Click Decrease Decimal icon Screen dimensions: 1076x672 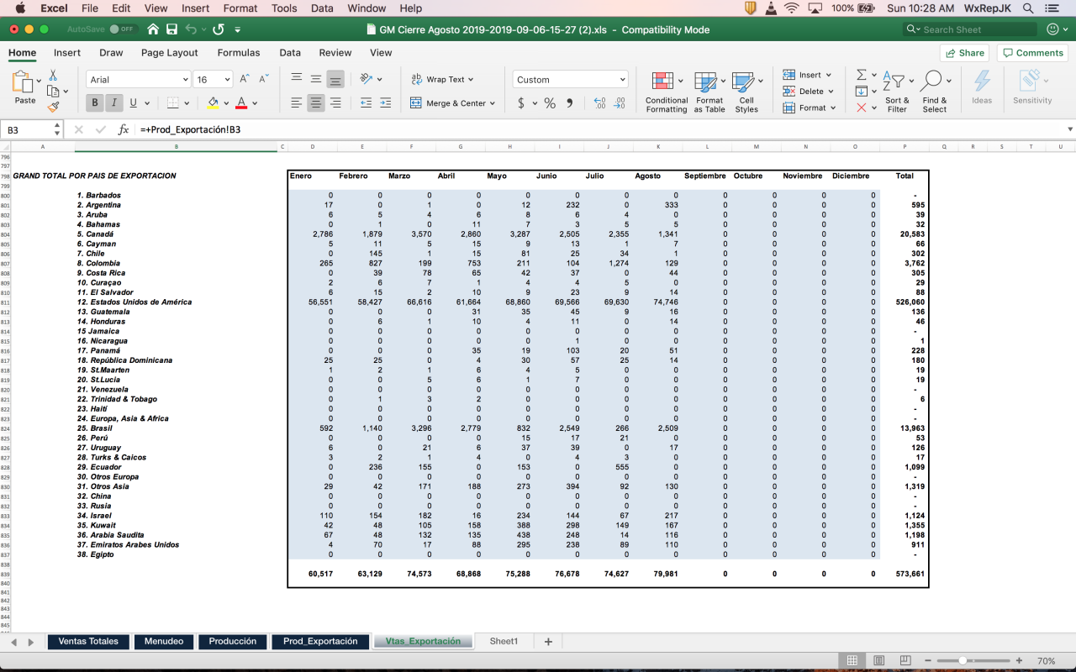coord(620,103)
